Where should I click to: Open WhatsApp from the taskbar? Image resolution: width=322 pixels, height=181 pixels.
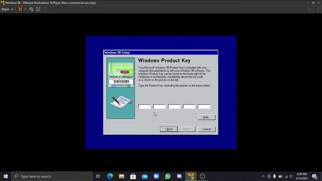(168, 176)
